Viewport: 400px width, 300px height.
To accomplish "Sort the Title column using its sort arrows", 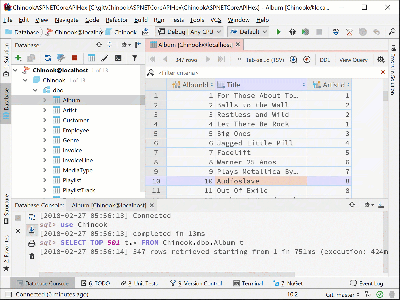I will pyautogui.click(x=304, y=85).
